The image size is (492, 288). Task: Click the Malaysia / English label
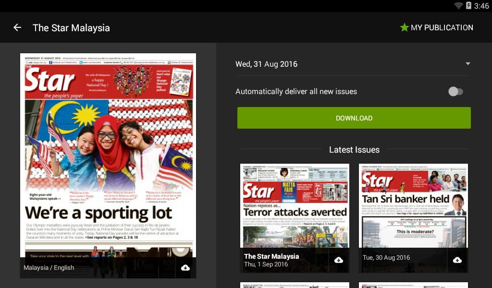49,268
